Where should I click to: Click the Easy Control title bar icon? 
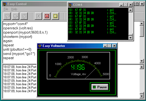[x=5, y=4]
